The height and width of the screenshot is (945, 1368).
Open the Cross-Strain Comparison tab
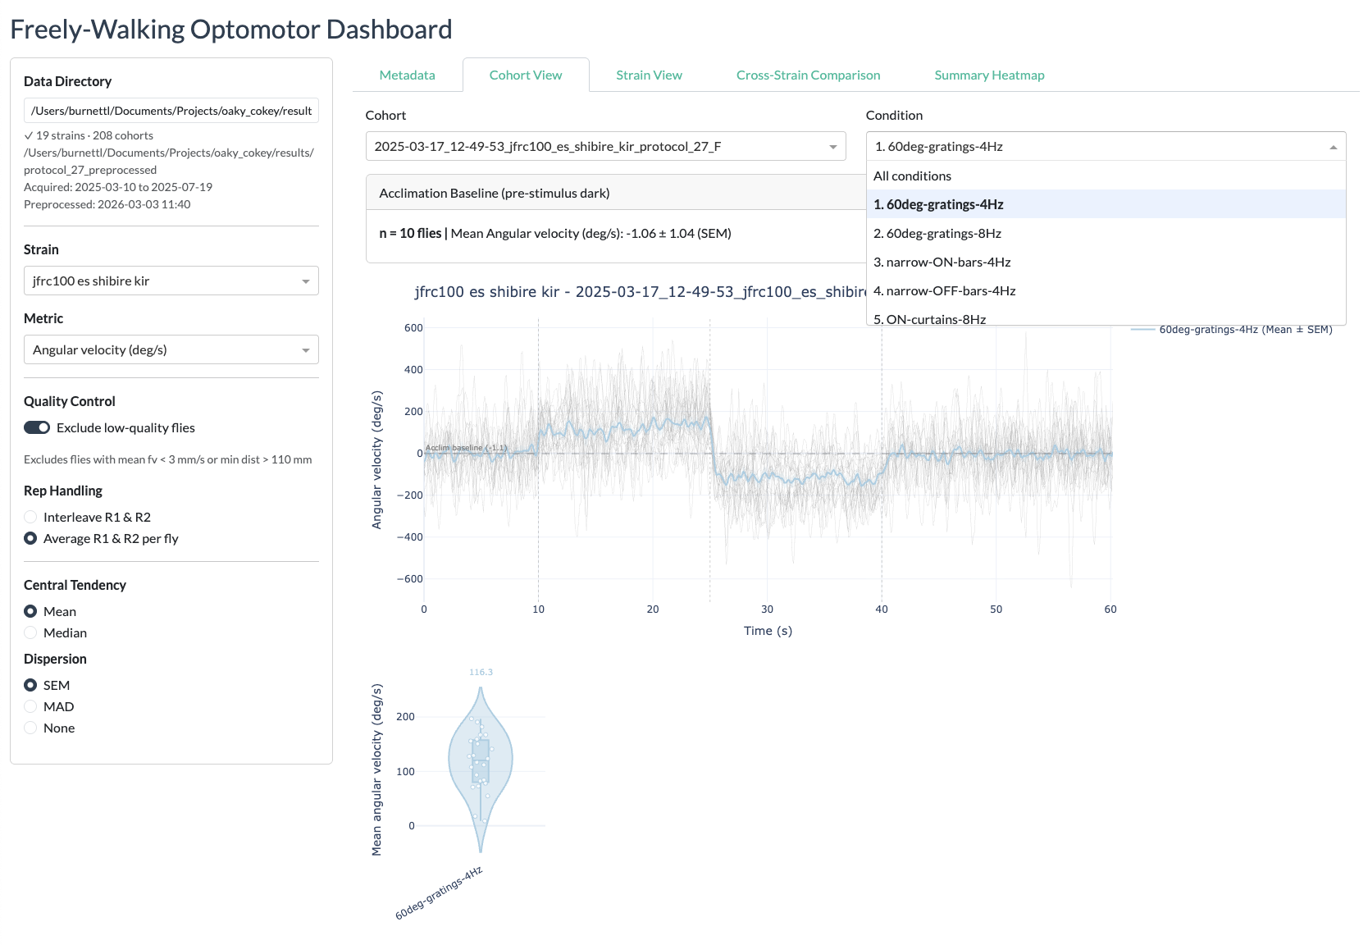808,75
